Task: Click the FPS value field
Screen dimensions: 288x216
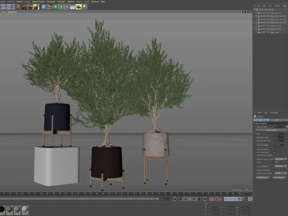Action: [280, 134]
